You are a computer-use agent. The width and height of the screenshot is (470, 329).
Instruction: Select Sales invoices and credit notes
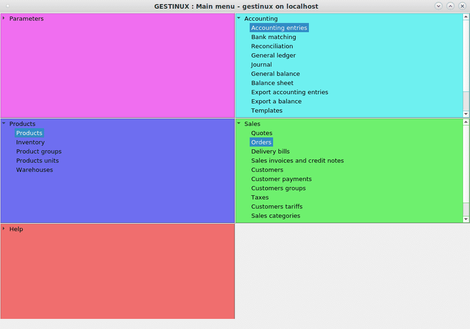point(297,160)
